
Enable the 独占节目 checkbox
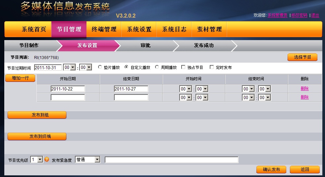coord(184,67)
